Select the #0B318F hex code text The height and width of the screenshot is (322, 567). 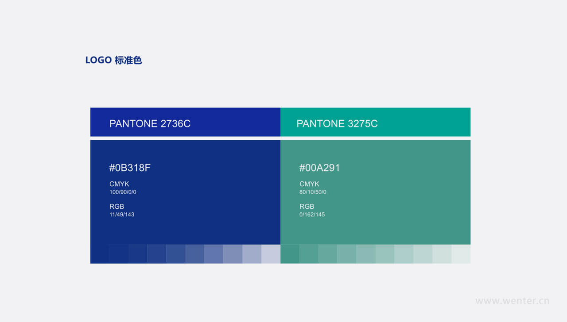click(x=130, y=168)
